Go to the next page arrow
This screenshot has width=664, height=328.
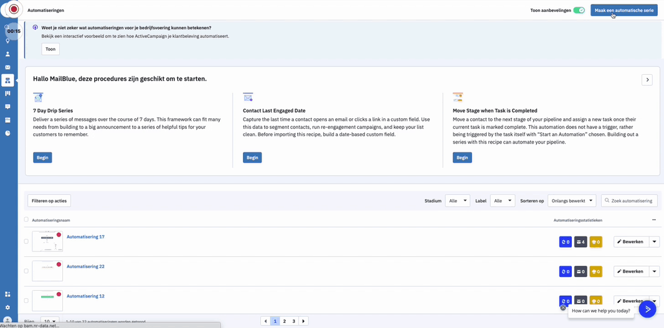pyautogui.click(x=303, y=321)
